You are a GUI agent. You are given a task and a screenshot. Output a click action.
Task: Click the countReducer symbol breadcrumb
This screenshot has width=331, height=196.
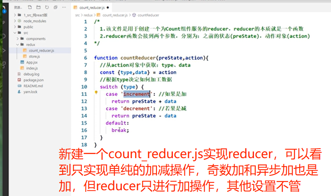point(148,15)
